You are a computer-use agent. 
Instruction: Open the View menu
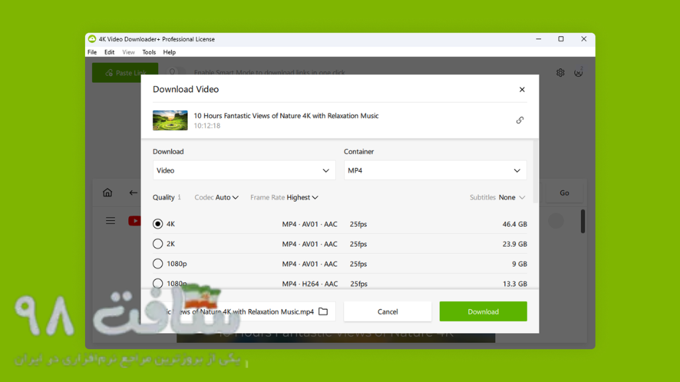click(128, 52)
